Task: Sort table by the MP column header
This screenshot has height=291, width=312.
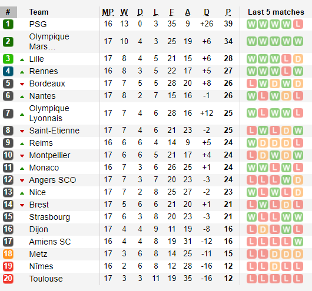Action: (108, 12)
